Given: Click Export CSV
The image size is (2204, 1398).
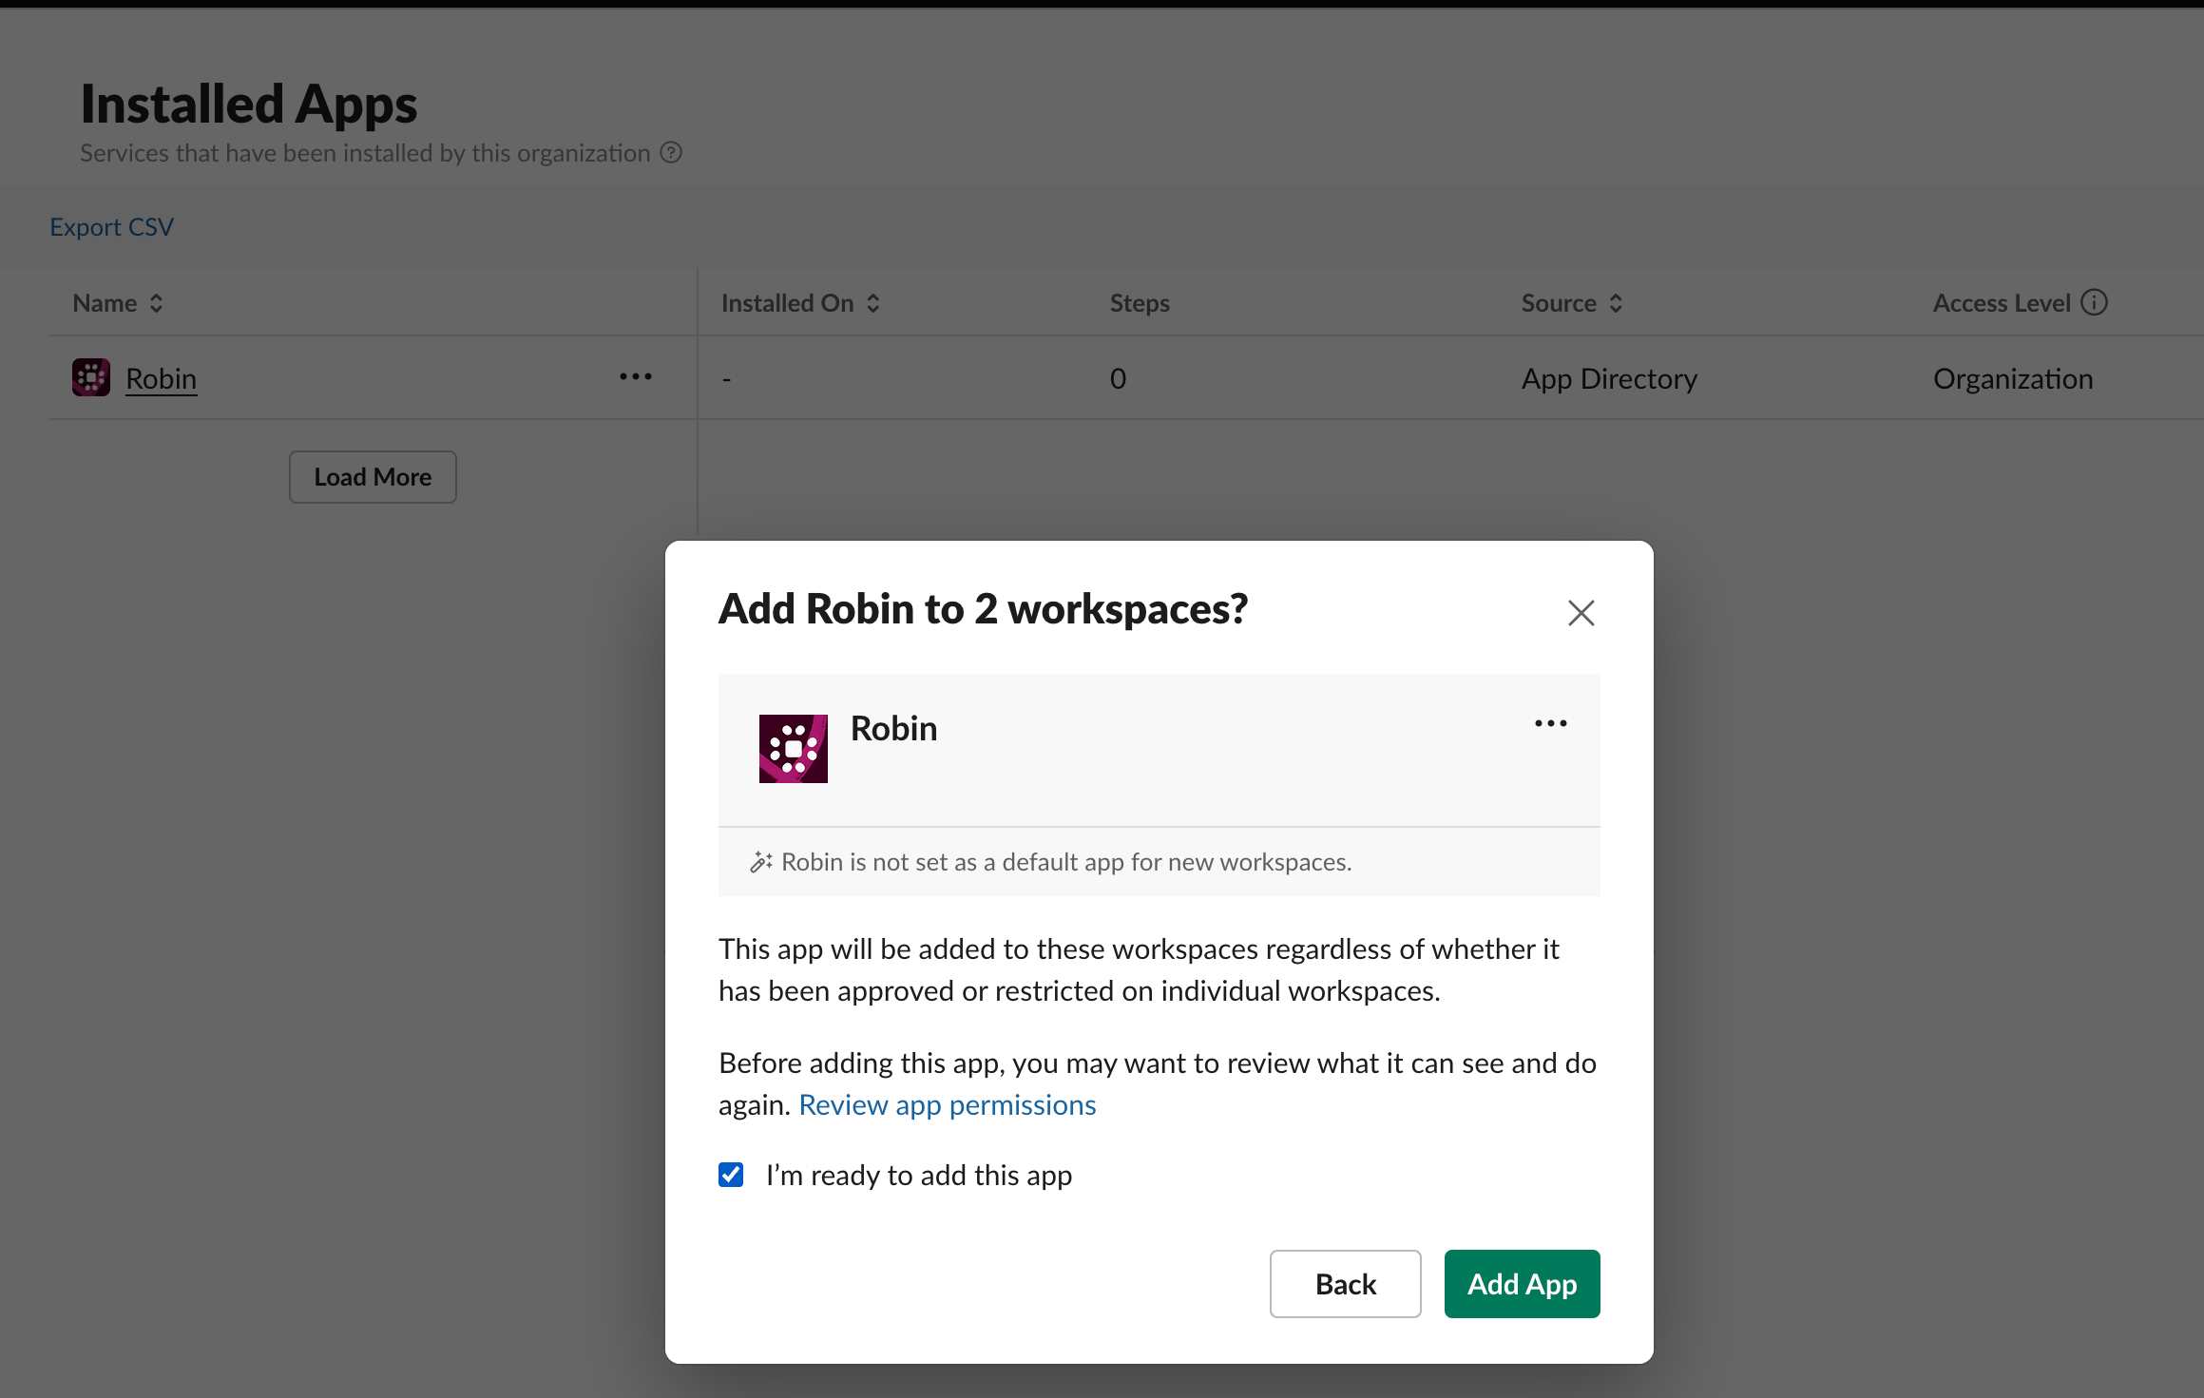Looking at the screenshot, I should (x=111, y=226).
